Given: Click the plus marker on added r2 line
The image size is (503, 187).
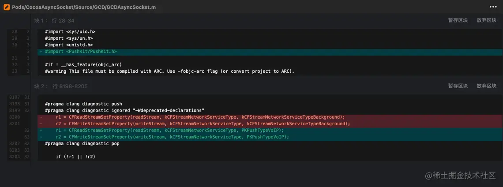Looking at the screenshot, I should click(x=41, y=137).
